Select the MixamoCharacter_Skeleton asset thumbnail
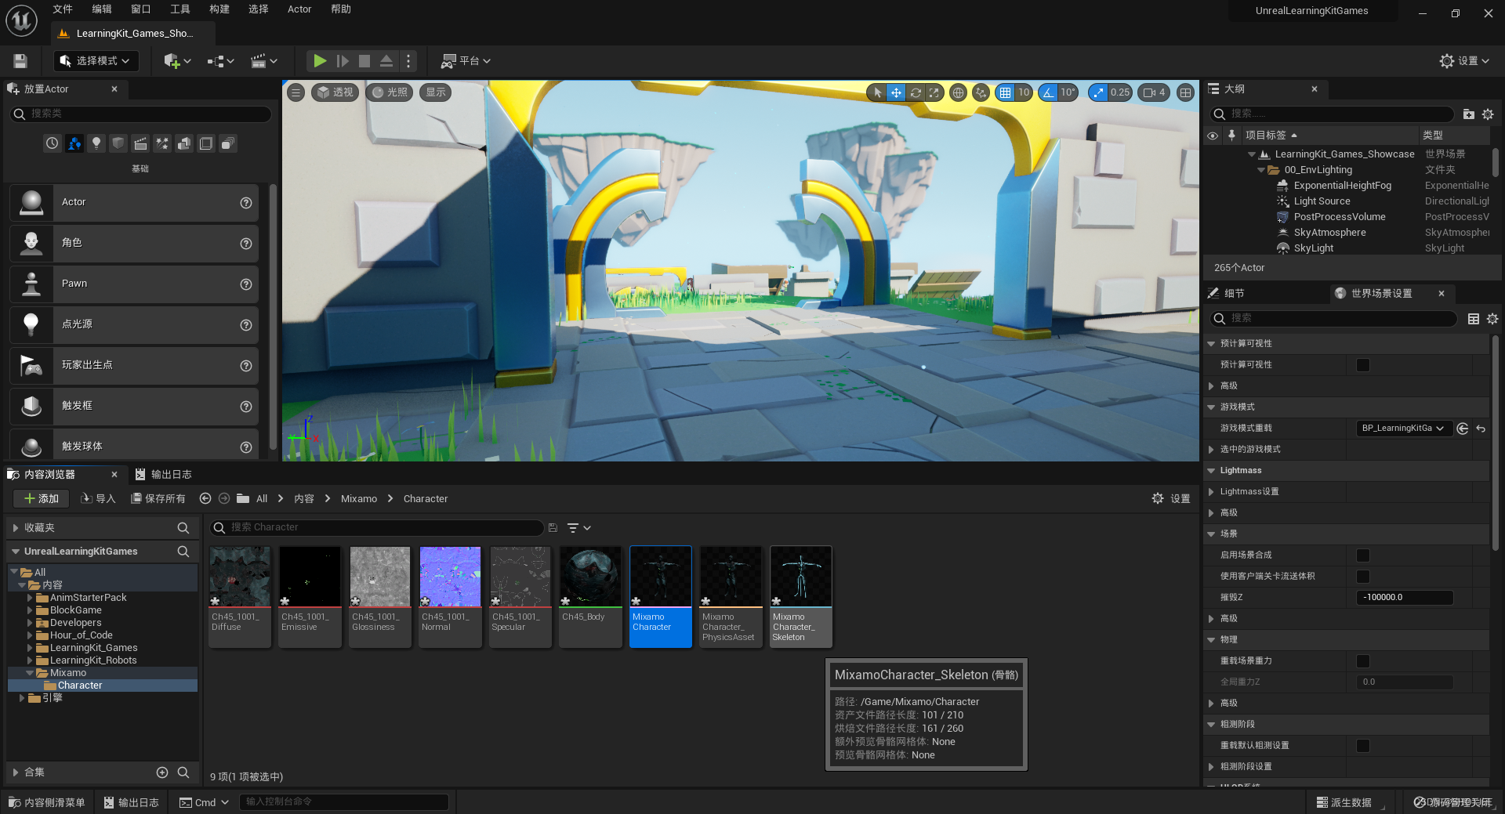 (800, 596)
